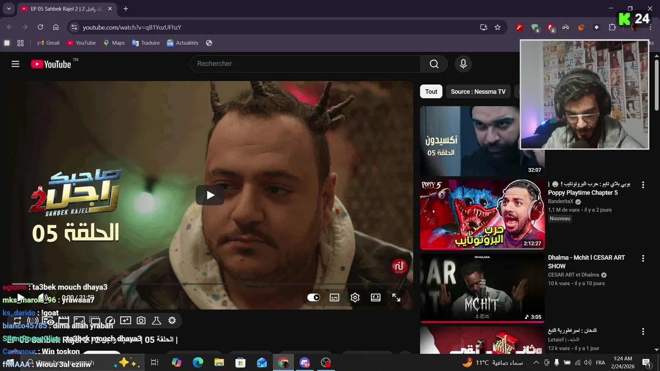Image resolution: width=660 pixels, height=371 pixels.
Task: Open the extensions puzzle piece menu
Action: (613, 27)
